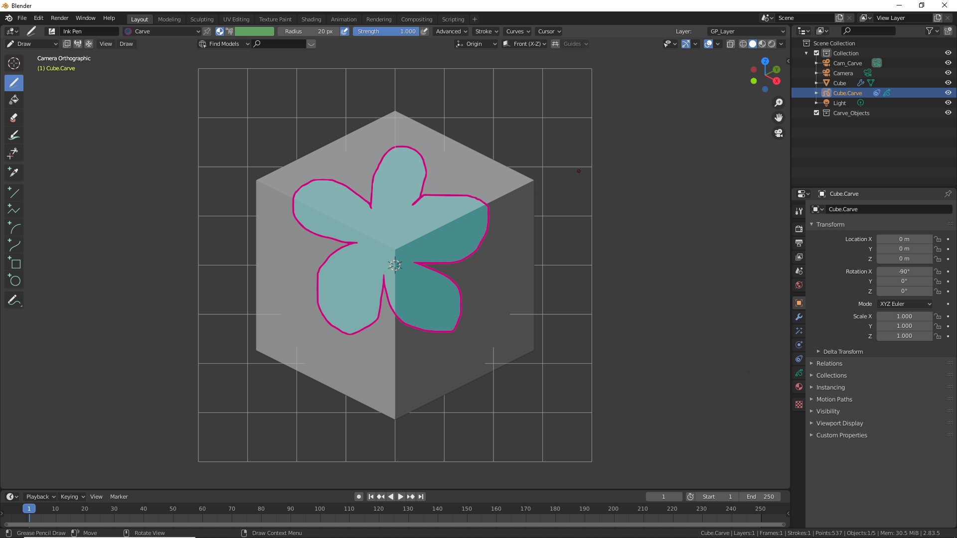This screenshot has width=957, height=538.
Task: Click the Strength slider field
Action: tap(386, 31)
